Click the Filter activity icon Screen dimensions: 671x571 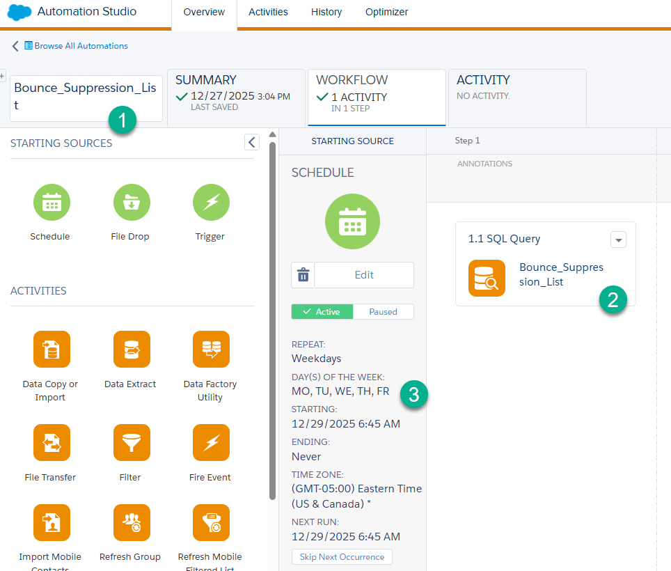(x=132, y=442)
